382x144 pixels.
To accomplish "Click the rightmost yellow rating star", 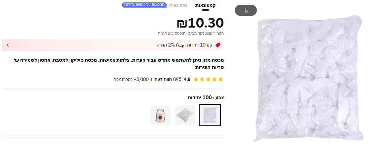I will [221, 79].
